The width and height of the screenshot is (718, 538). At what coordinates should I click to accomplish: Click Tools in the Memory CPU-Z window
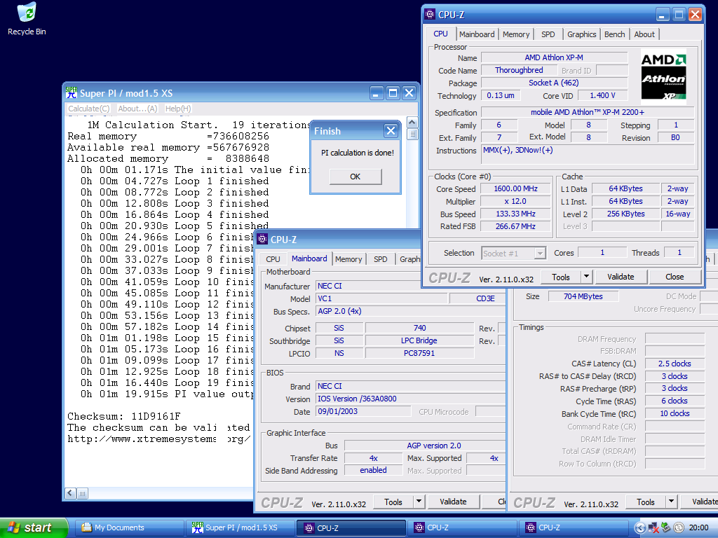pyautogui.click(x=646, y=502)
